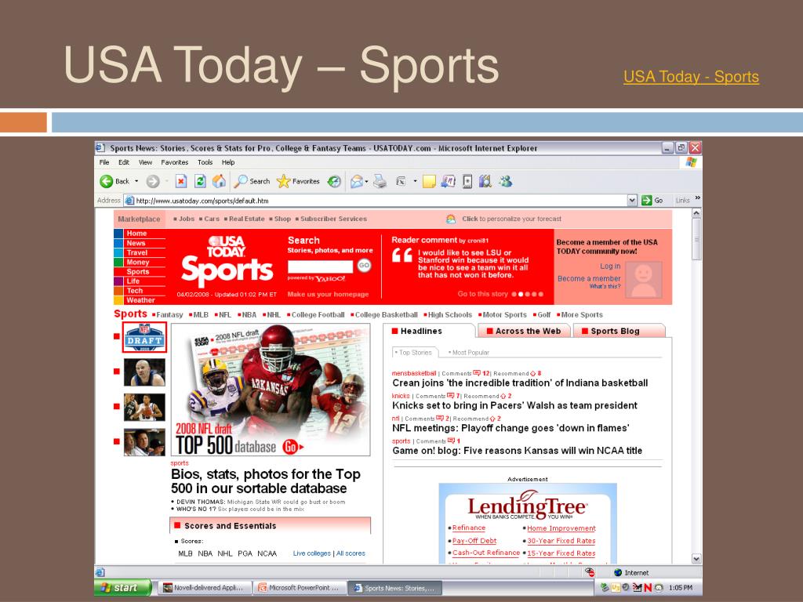Image resolution: width=803 pixels, height=602 pixels.
Task: Open History with the clock globe icon
Action: point(334,181)
